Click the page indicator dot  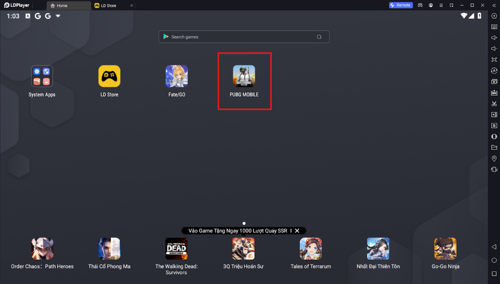point(244,223)
